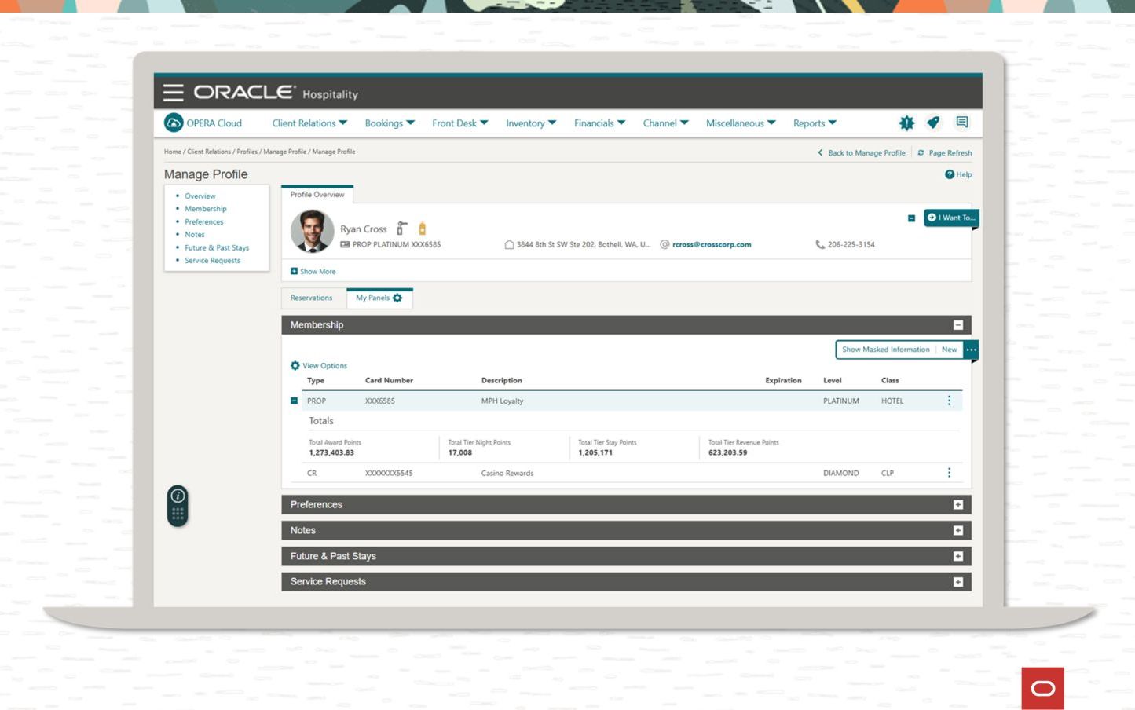Open the notifications bell icon

pos(906,123)
